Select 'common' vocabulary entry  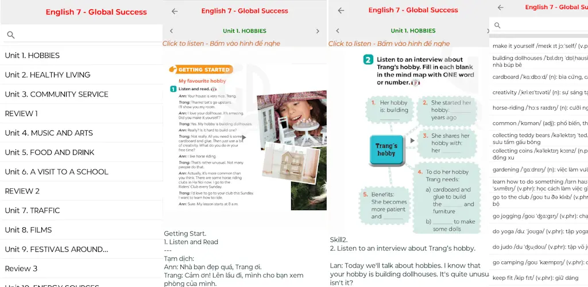click(x=539, y=123)
